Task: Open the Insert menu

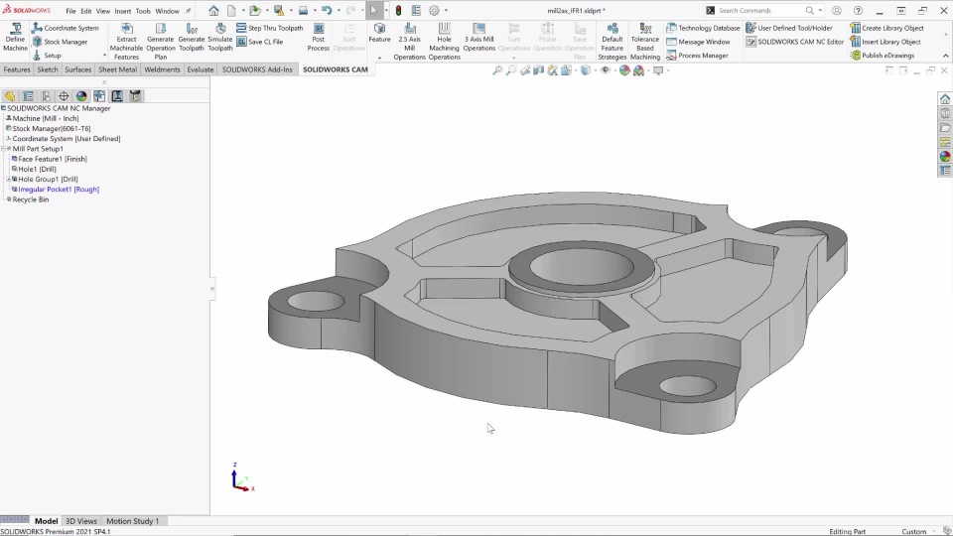Action: pos(122,11)
